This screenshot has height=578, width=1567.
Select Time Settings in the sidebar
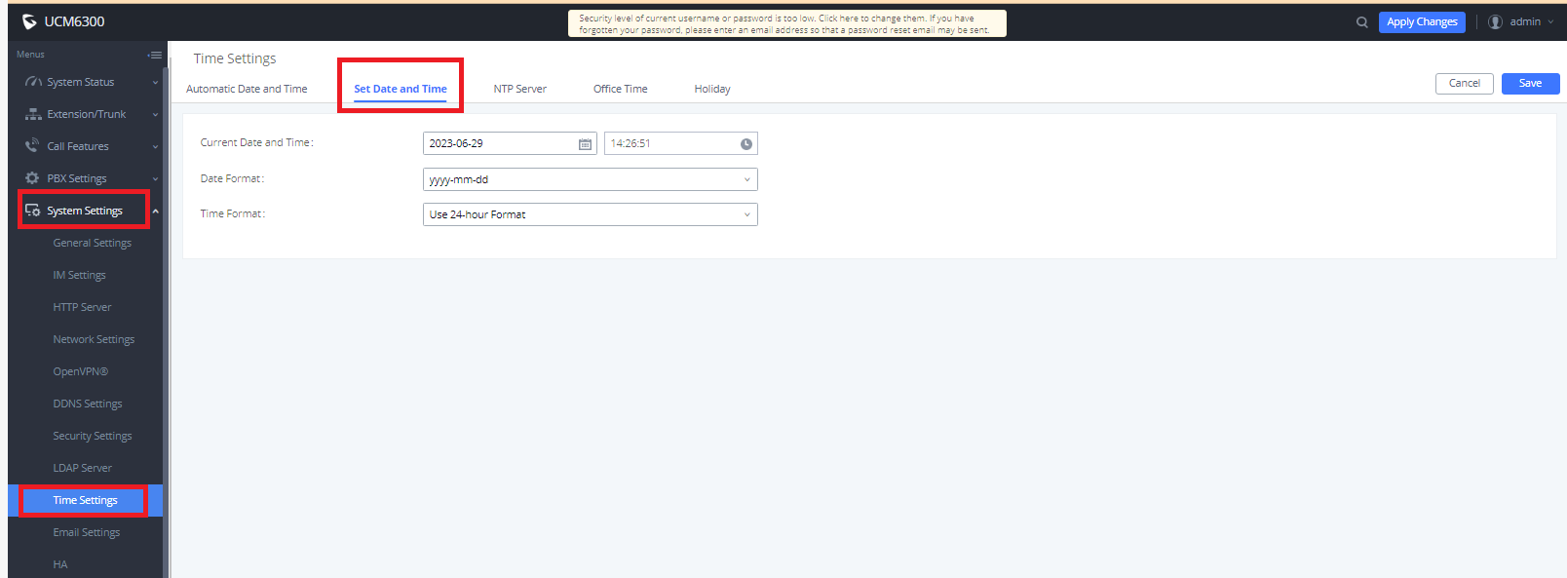click(x=86, y=500)
